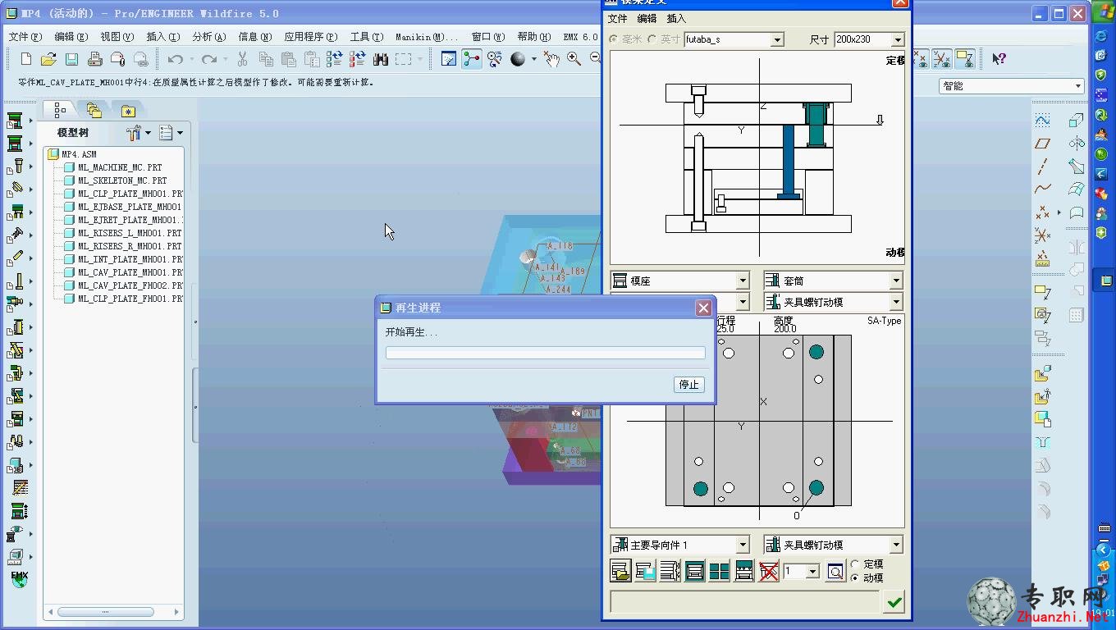Screen dimensions: 1116x630
Task: Open the futaba_s supplier dropdown
Action: tap(777, 39)
